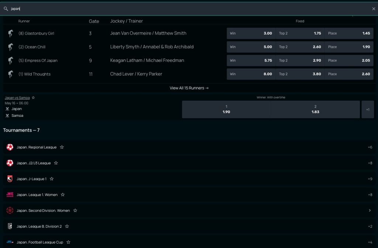The height and width of the screenshot is (248, 378).
Task: Click the WE League logo icon
Action: pos(10,195)
